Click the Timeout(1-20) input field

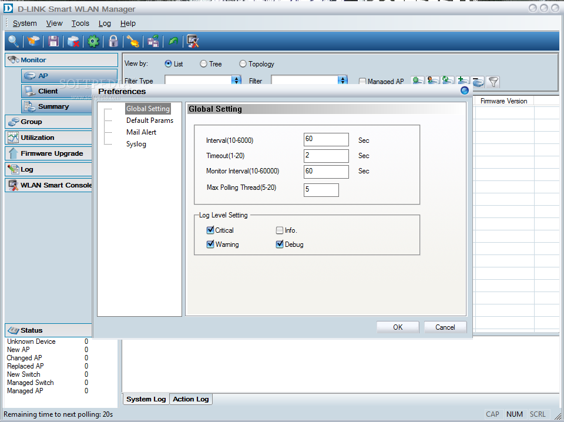pos(326,156)
